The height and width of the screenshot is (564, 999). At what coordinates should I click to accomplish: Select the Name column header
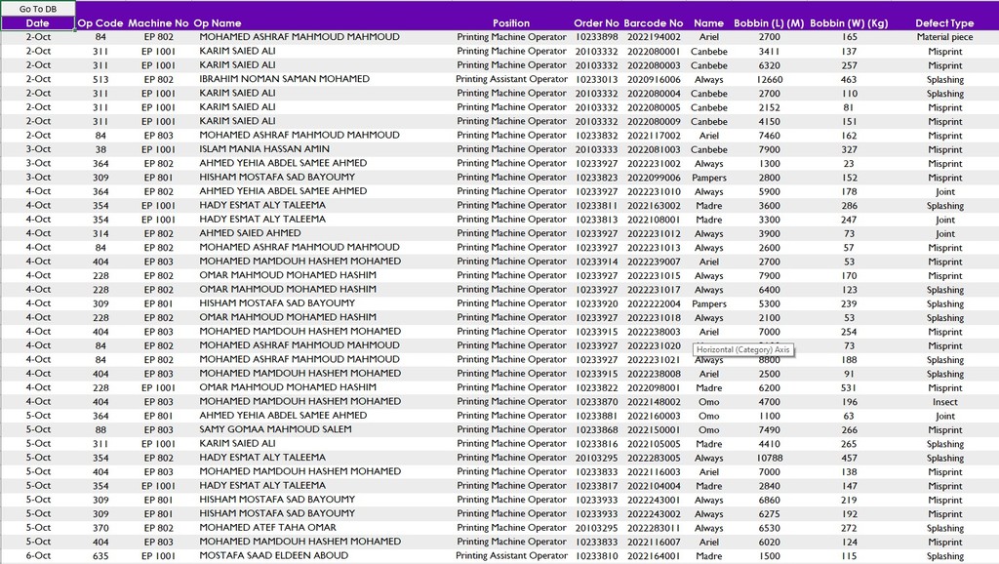click(x=708, y=23)
